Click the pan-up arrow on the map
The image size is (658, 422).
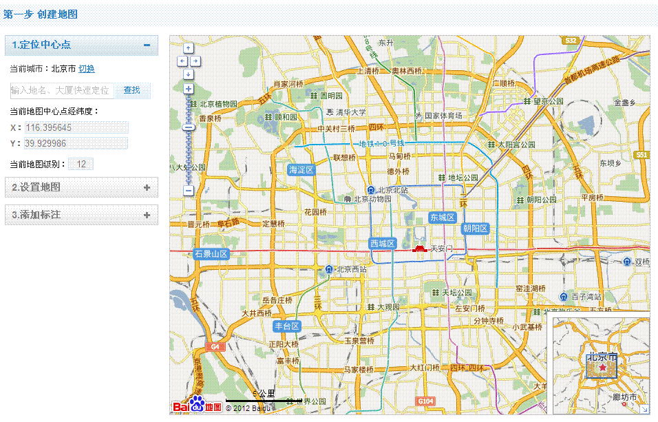tap(187, 49)
